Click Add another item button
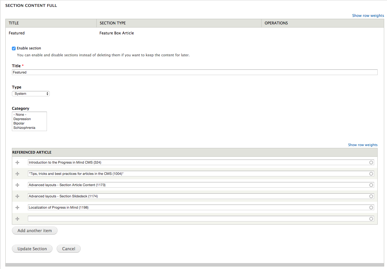The width and height of the screenshot is (387, 269). (34, 231)
